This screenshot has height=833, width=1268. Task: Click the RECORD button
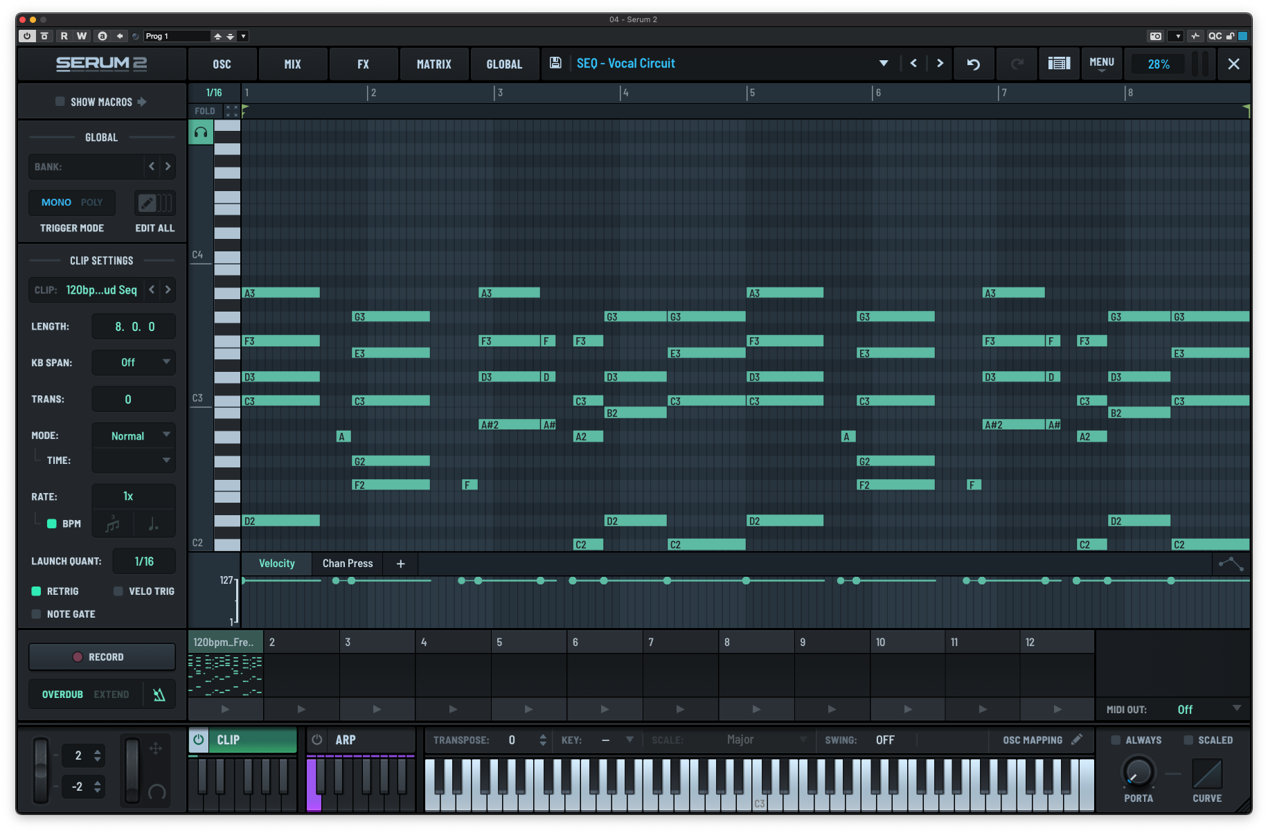point(101,656)
